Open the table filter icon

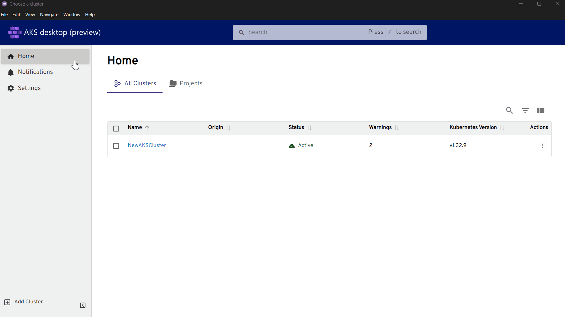[525, 110]
